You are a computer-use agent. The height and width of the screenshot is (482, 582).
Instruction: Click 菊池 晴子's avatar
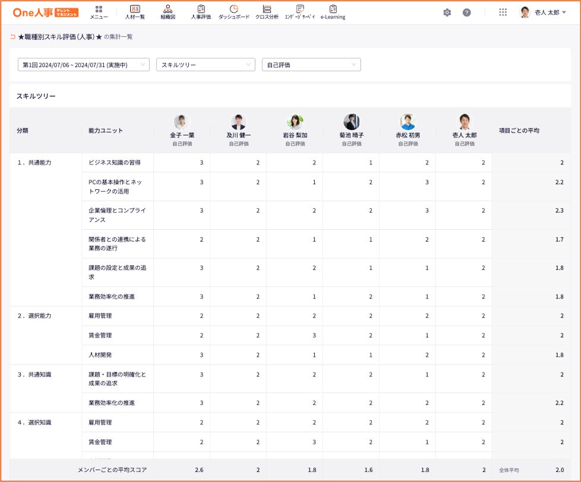[x=352, y=122]
